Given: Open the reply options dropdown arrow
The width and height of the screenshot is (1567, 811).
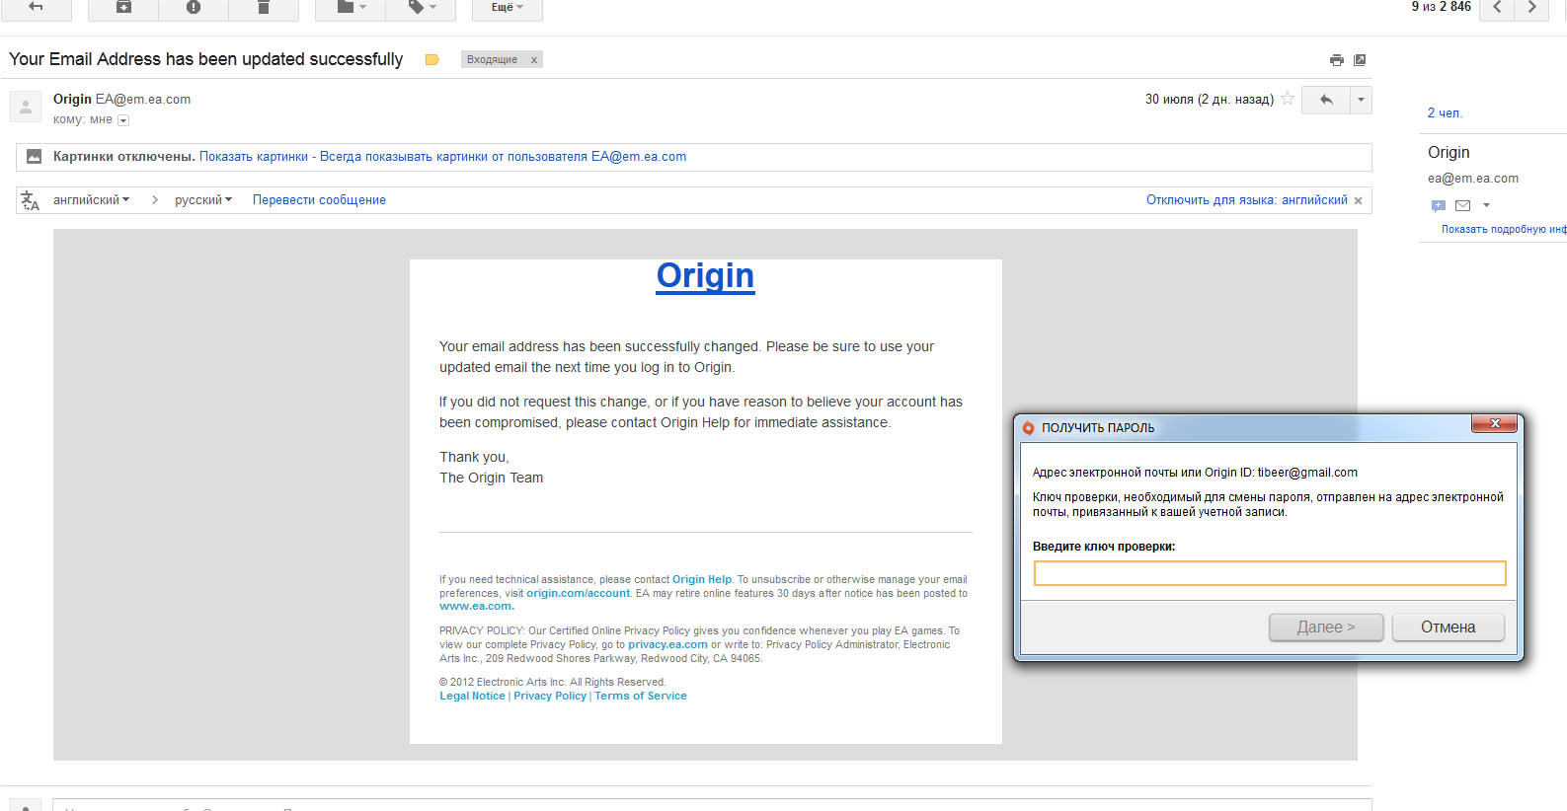Looking at the screenshot, I should pos(1361,100).
